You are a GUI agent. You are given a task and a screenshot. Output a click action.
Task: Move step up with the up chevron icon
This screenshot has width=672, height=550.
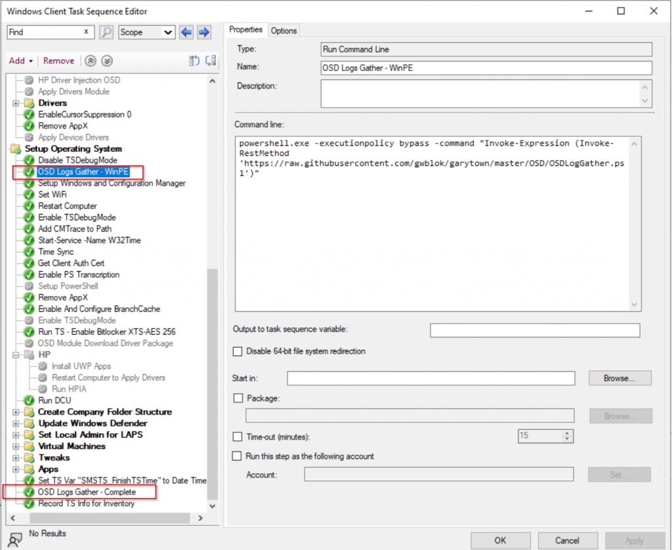[90, 61]
